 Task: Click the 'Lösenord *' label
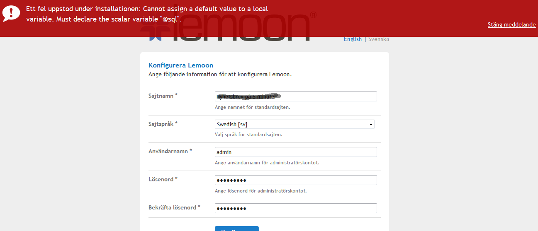pos(163,179)
